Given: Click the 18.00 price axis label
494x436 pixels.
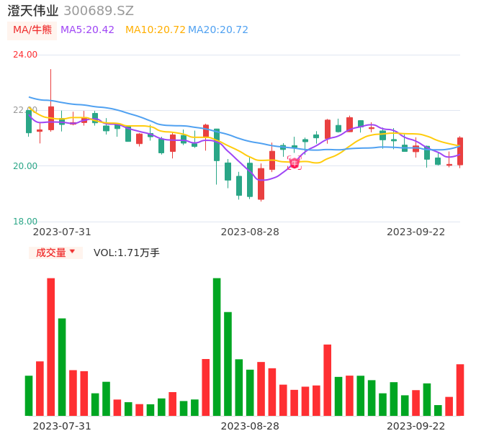Looking at the screenshot, I should (25, 222).
